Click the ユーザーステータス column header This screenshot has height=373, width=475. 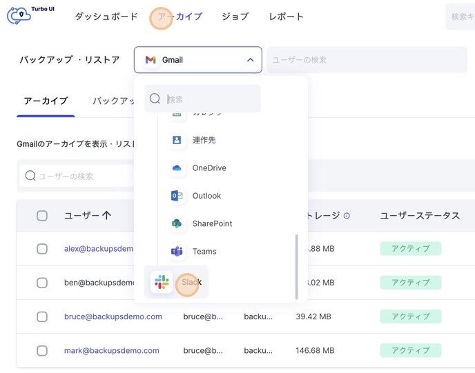click(x=420, y=215)
